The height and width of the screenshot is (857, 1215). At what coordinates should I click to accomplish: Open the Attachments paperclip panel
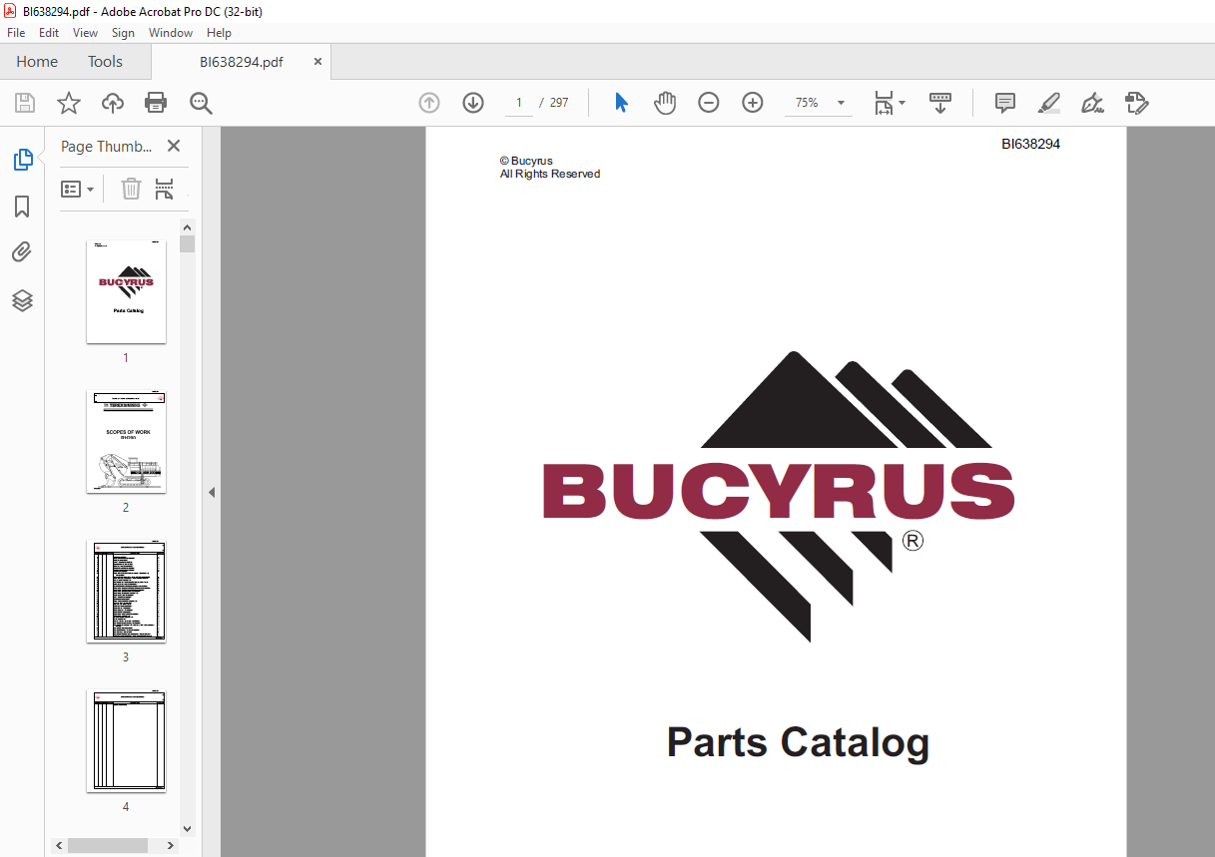[22, 252]
